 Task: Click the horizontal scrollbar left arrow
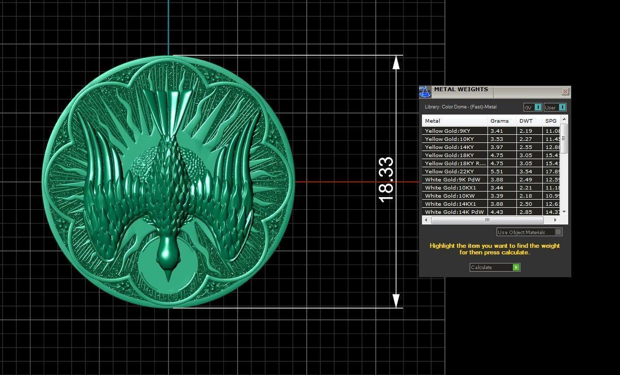tap(427, 220)
